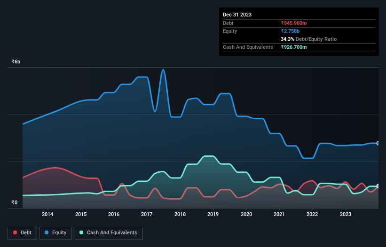Click the 2020 x-axis year label
Image resolution: width=386 pixels, height=247 pixels.
tap(246, 215)
